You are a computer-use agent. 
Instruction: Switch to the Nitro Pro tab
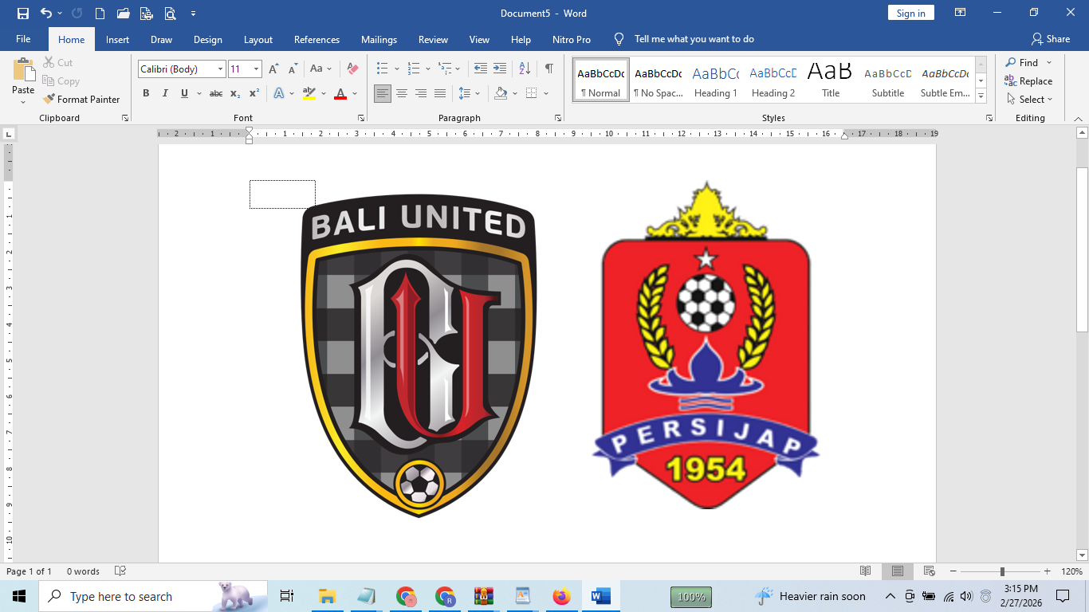(x=572, y=39)
